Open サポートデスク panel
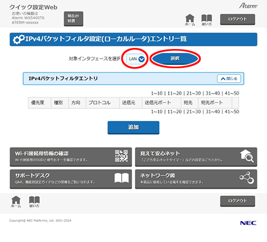 tap(71, 179)
